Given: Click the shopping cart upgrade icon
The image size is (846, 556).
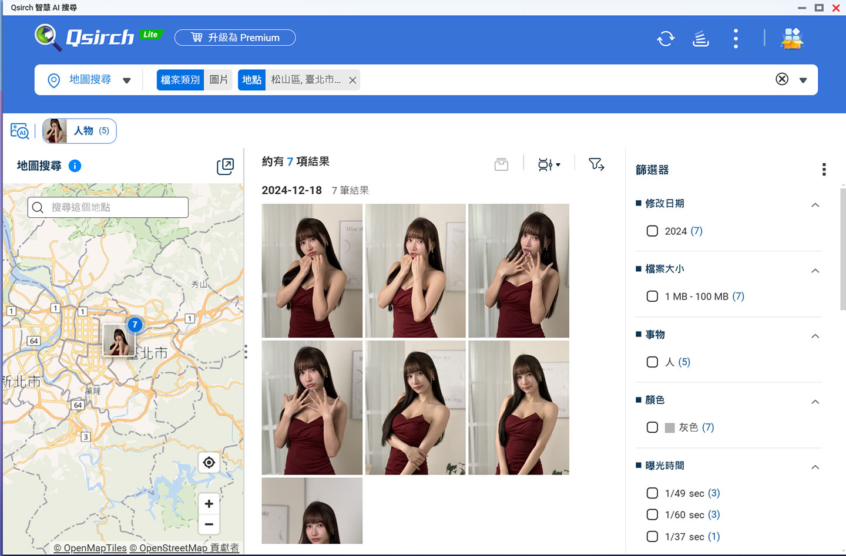Looking at the screenshot, I should click(197, 38).
